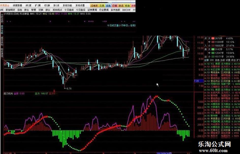This screenshot has height=154, width=240.
Task: Select 切换 in the second toolbar row
Action: click(x=41, y=10)
